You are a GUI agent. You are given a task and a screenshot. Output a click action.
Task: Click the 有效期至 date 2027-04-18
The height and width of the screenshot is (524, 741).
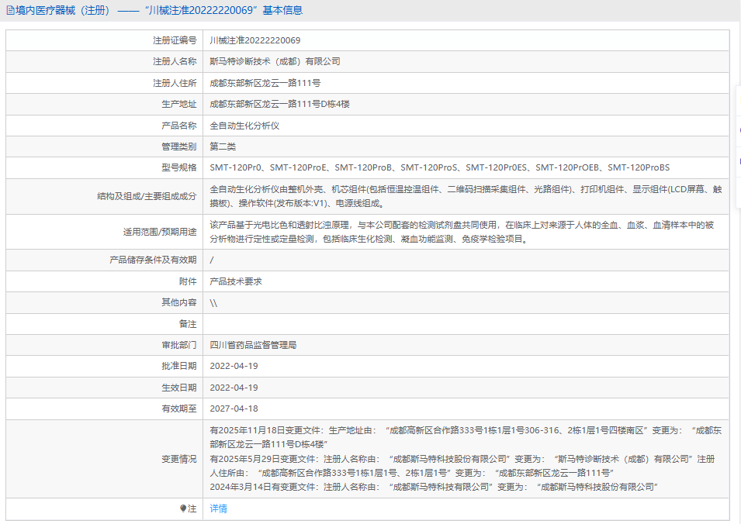234,409
